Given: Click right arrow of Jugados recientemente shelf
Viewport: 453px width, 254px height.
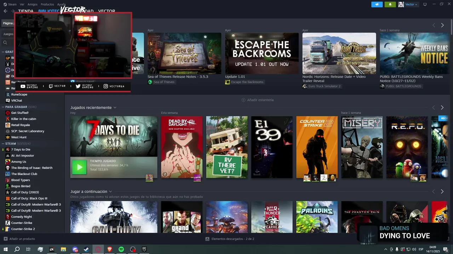Looking at the screenshot, I should click(x=442, y=108).
